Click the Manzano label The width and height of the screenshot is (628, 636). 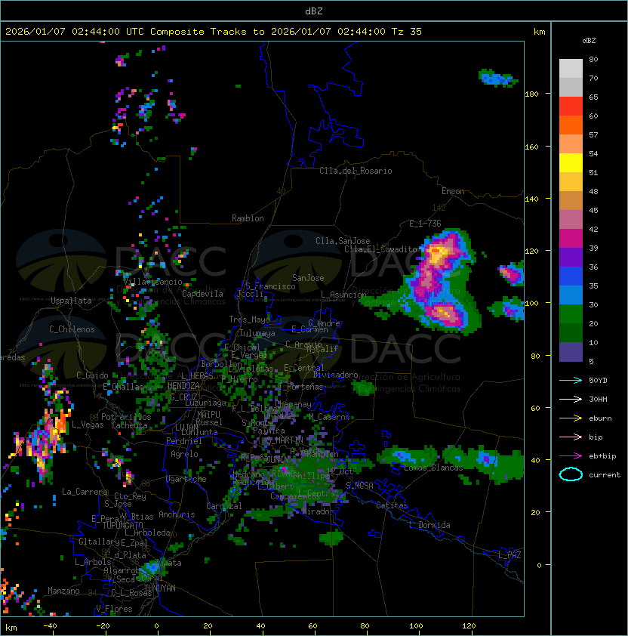pyautogui.click(x=63, y=591)
